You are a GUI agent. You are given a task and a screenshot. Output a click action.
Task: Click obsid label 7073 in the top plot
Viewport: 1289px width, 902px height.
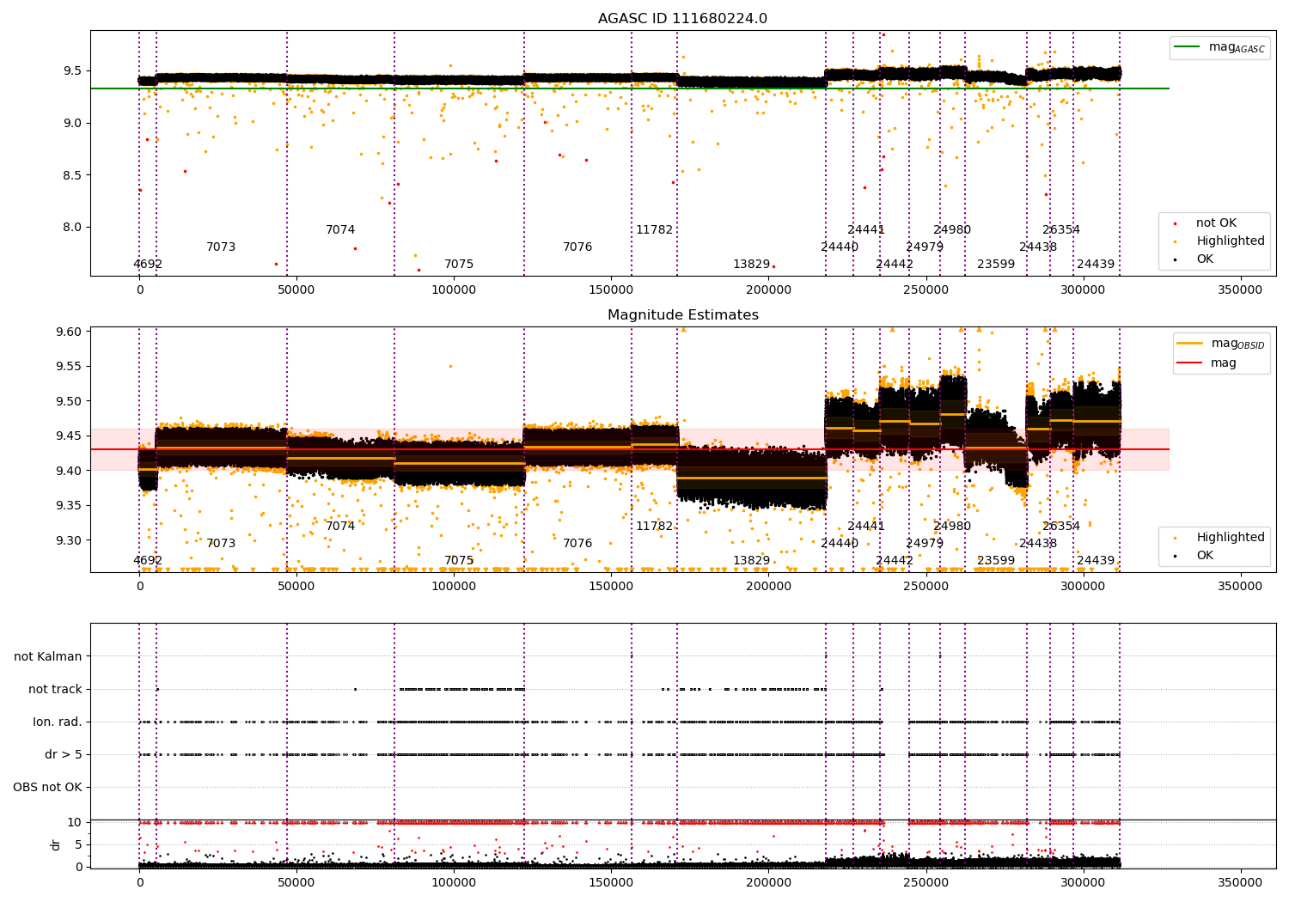tap(221, 247)
